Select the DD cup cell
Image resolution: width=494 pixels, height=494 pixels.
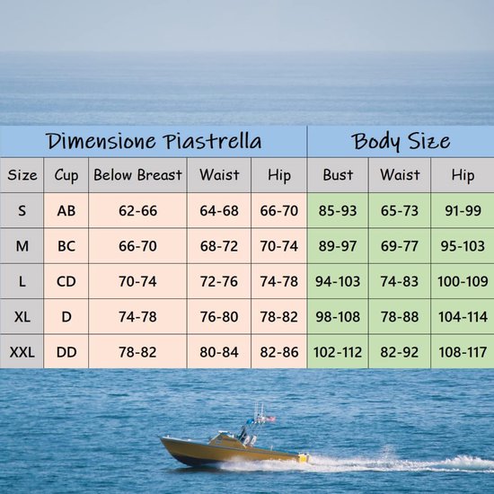(66, 352)
